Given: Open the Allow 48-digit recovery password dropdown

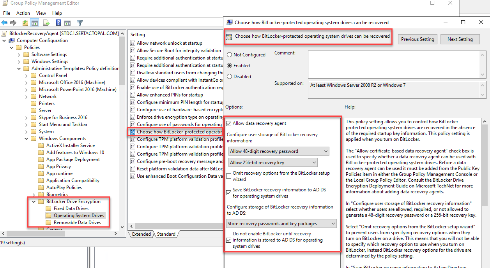Looking at the screenshot, I should point(278,151).
